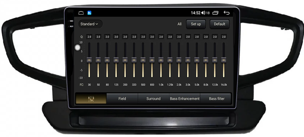Click the 5.0k band slider handle
304x137 pixels.
point(197,60)
